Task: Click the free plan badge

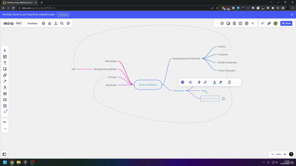Action: (x=18, y=24)
